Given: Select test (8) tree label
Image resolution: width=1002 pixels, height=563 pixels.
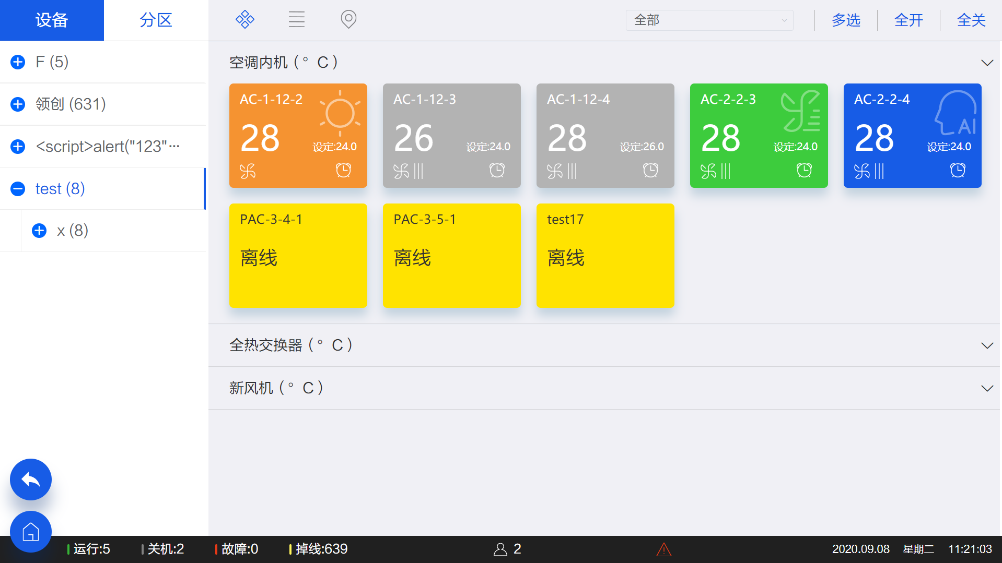Looking at the screenshot, I should [x=60, y=189].
